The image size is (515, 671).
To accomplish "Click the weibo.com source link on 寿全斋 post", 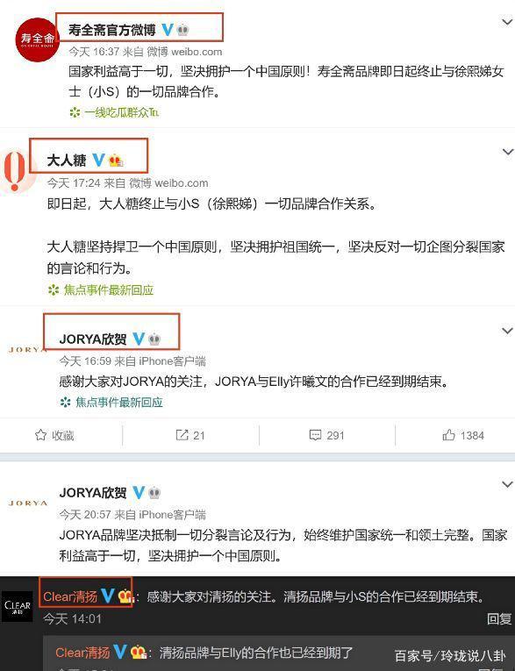I will pyautogui.click(x=197, y=52).
